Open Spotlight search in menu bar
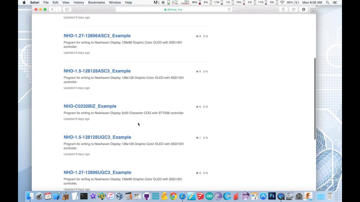Image resolution: width=360 pixels, height=202 pixels. click(x=328, y=3)
